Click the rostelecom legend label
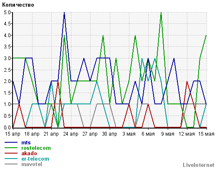 [x=36, y=148]
